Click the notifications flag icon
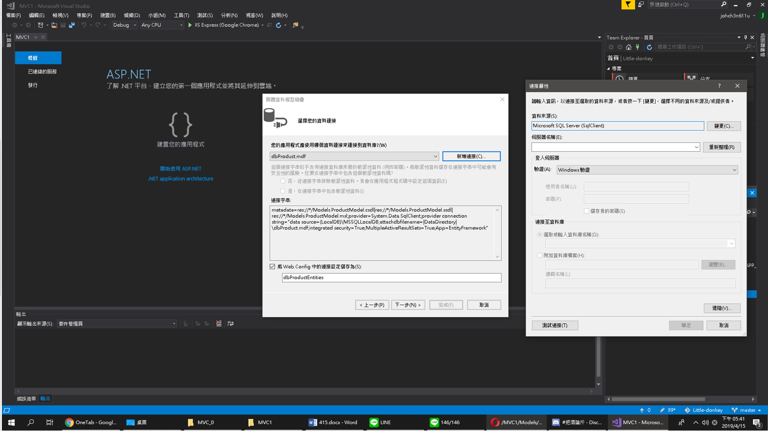This screenshot has height=431, width=768. (628, 5)
